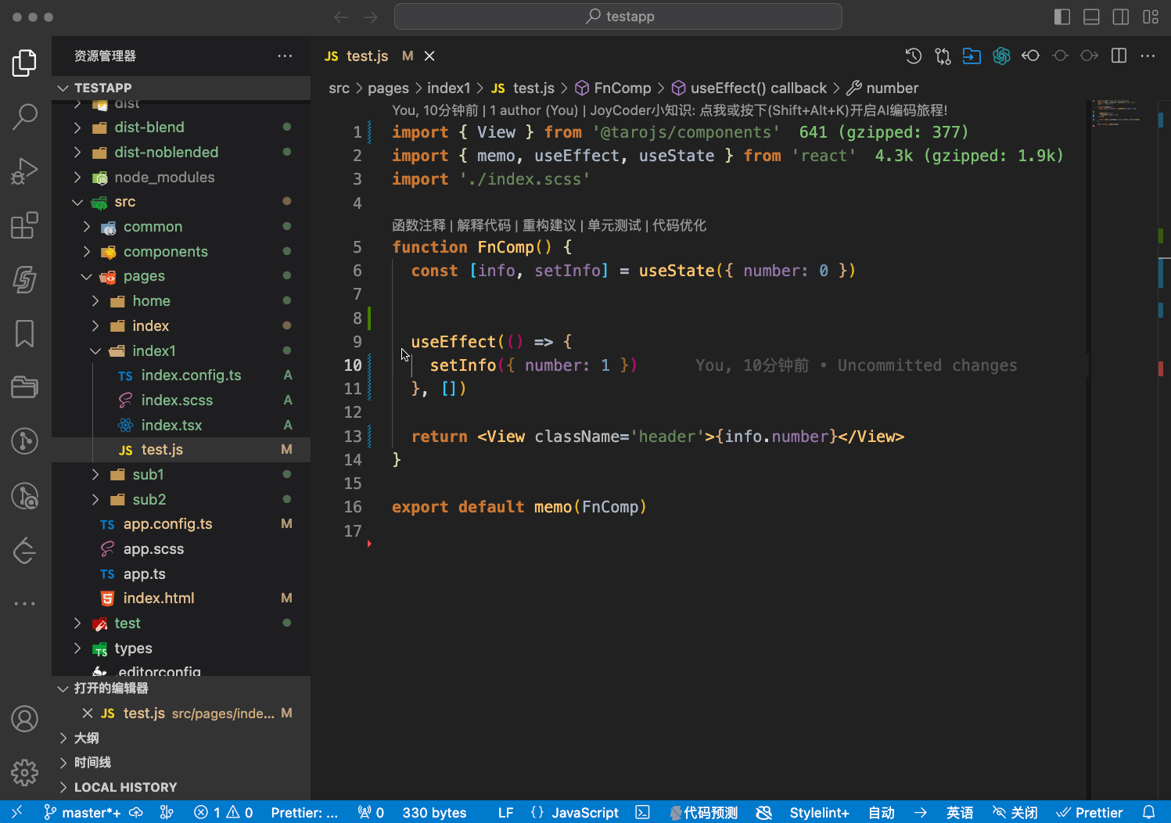Open the Extensions view

(25, 225)
